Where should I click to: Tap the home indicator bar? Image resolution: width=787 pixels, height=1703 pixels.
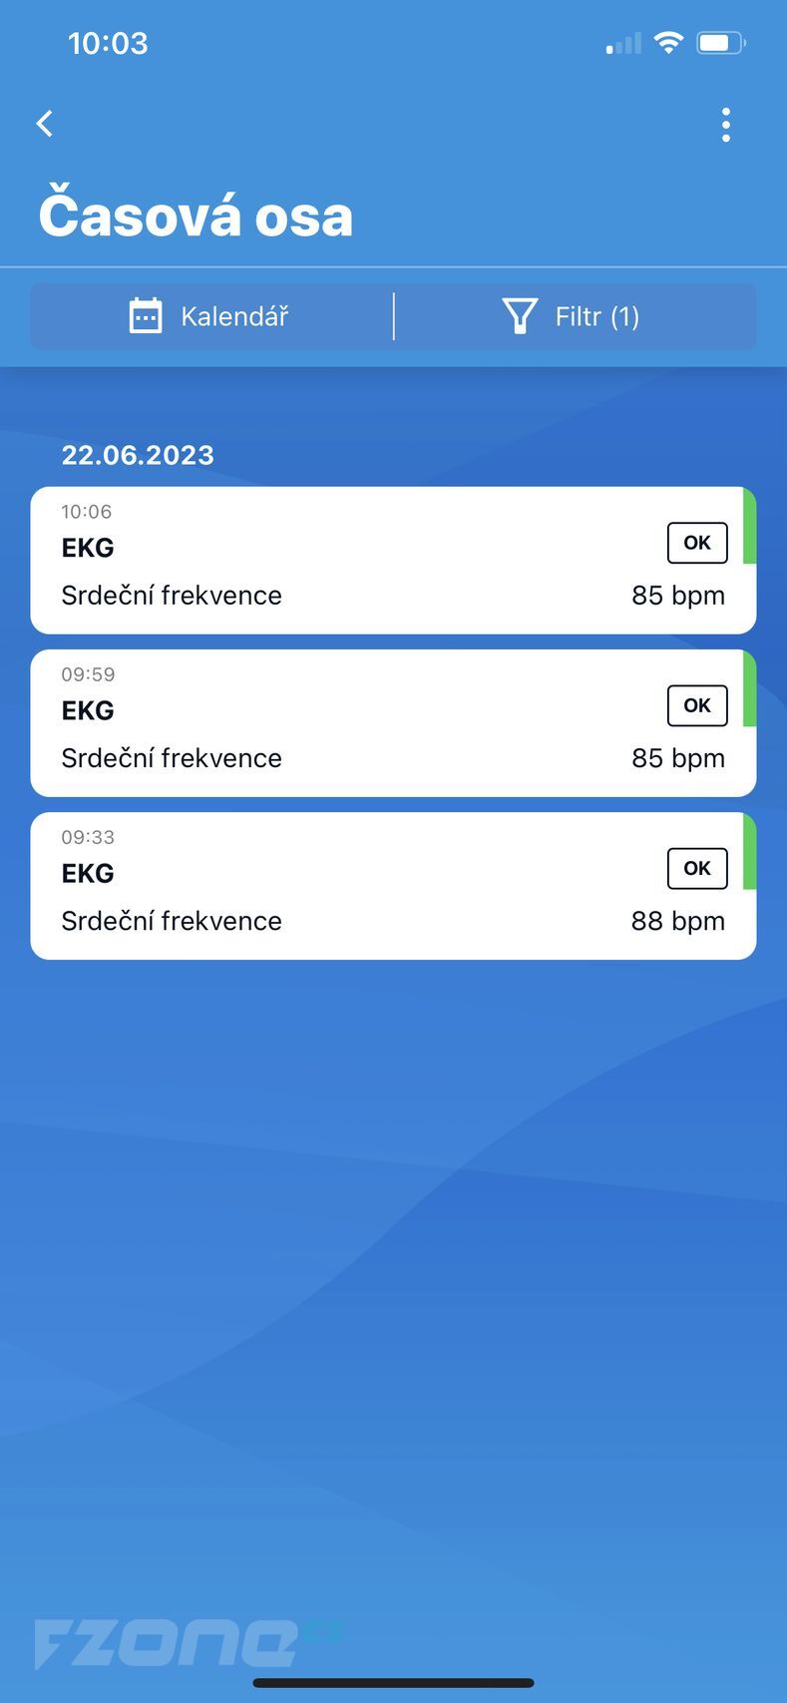[x=393, y=1683]
